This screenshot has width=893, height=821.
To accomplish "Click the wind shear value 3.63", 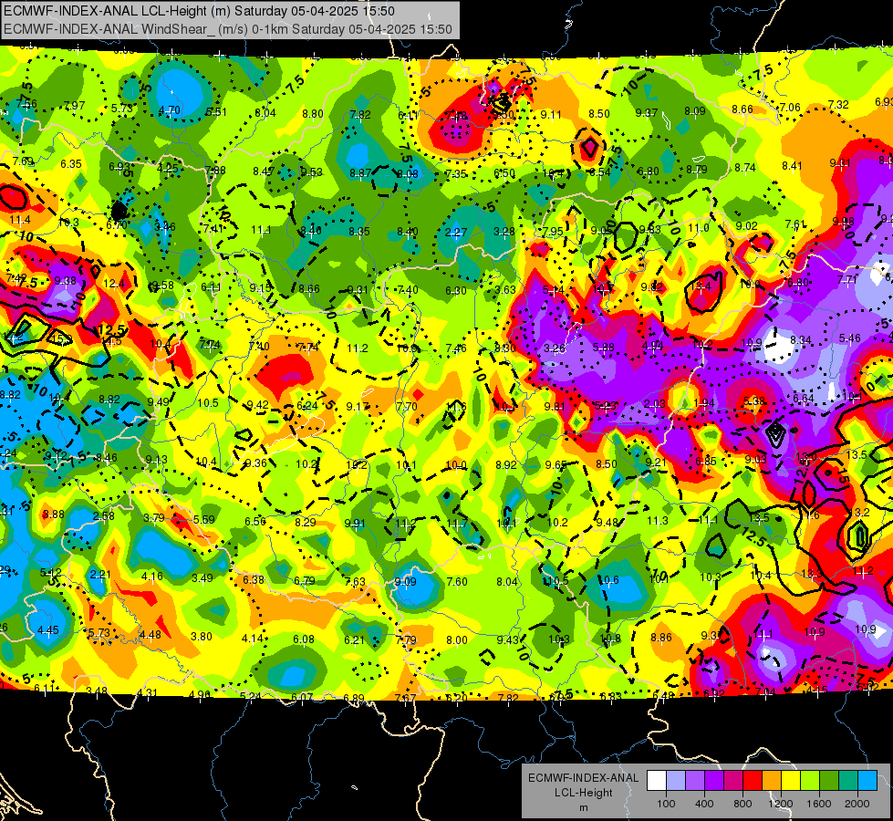I will 505,290.
